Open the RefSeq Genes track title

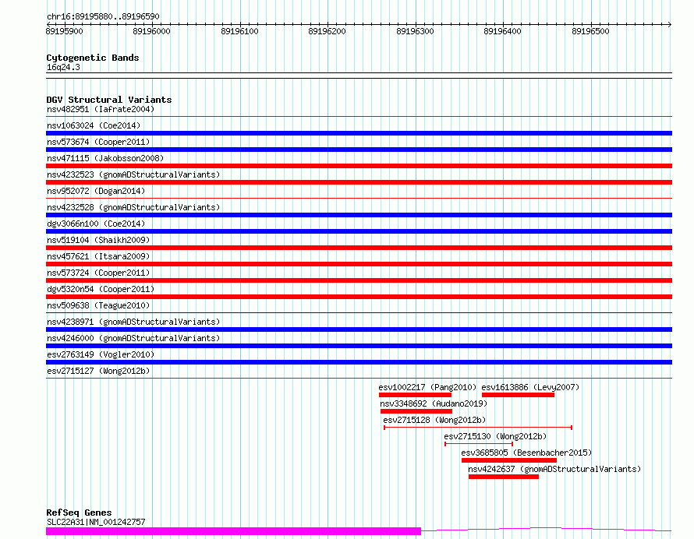tap(79, 513)
